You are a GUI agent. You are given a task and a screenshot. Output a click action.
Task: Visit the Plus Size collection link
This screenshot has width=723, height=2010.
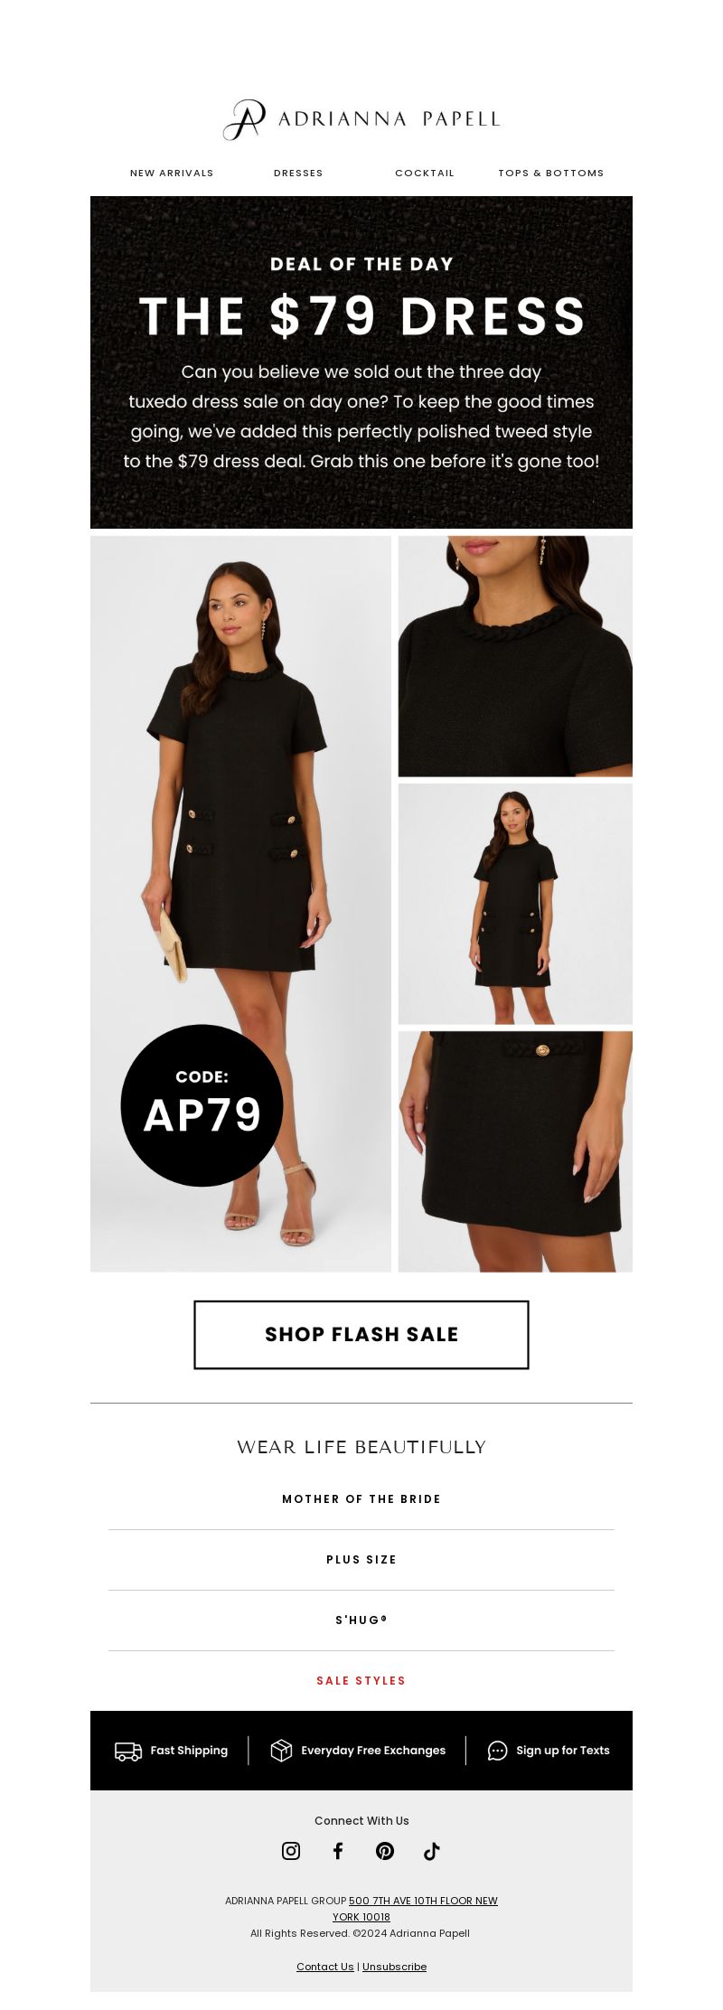tap(361, 1559)
